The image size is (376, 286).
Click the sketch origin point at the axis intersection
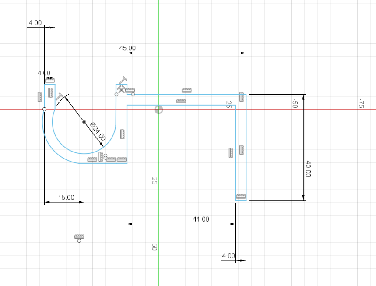159,110
